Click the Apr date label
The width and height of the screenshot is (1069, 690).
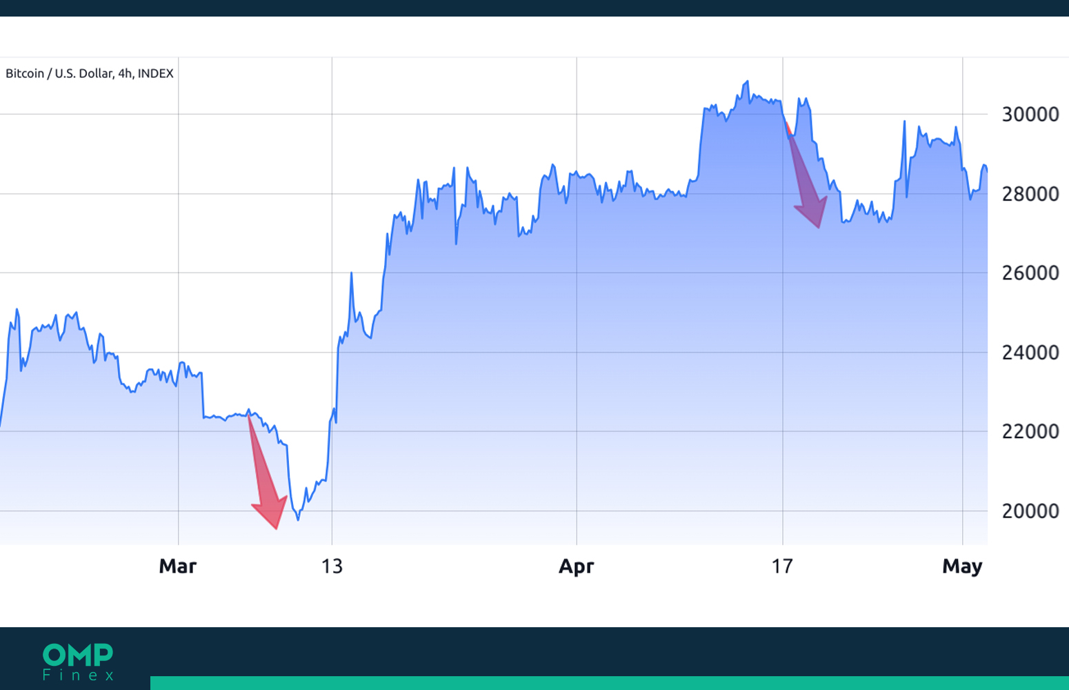click(x=577, y=567)
